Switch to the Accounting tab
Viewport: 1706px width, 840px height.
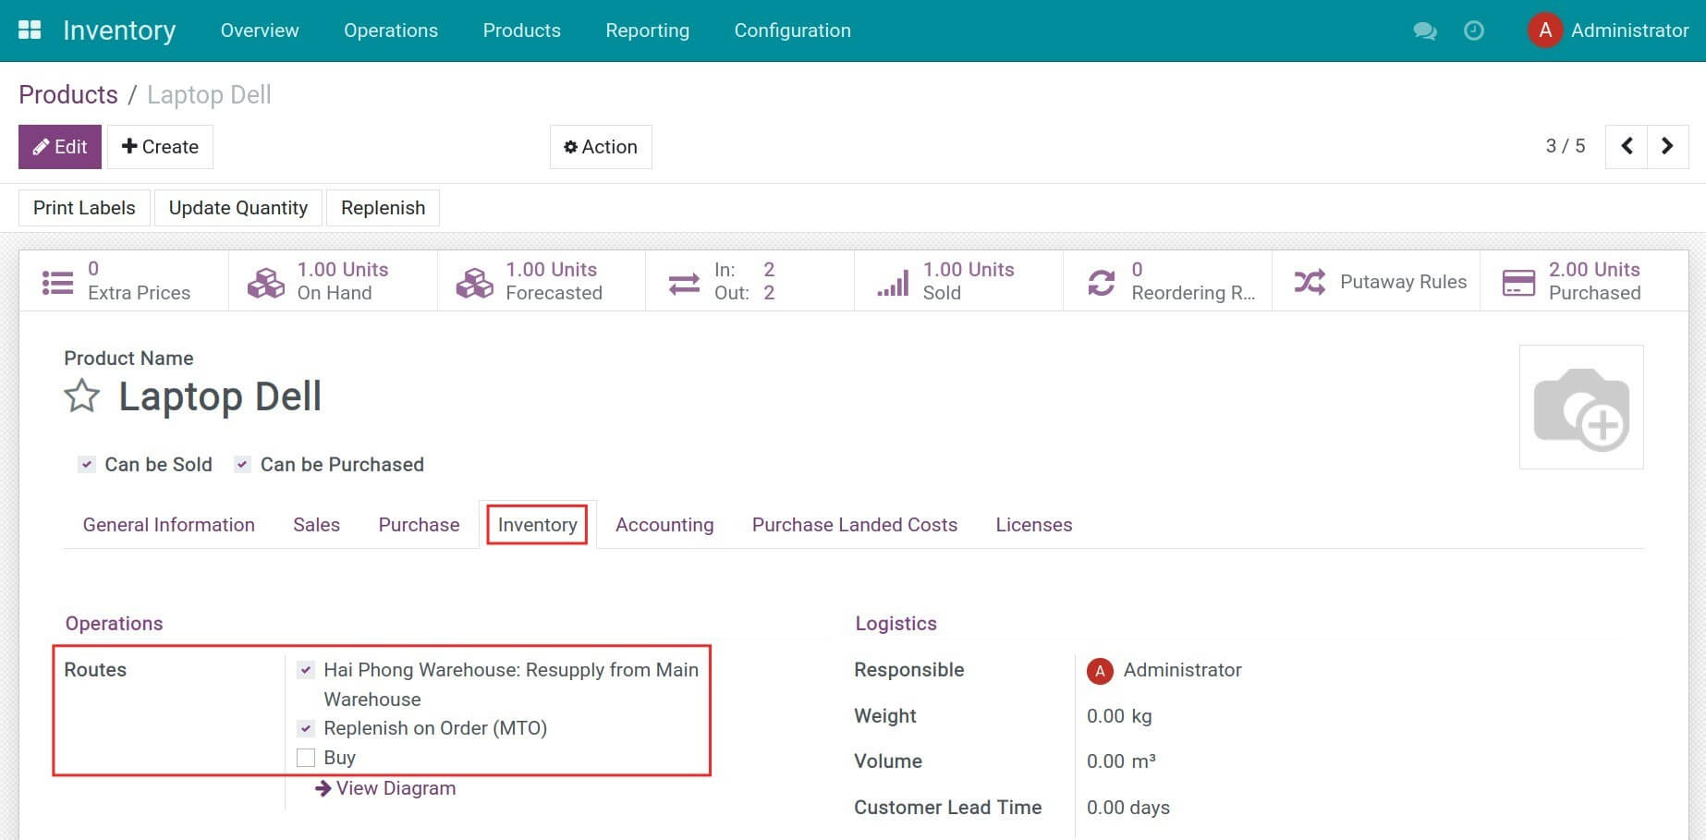click(x=664, y=524)
